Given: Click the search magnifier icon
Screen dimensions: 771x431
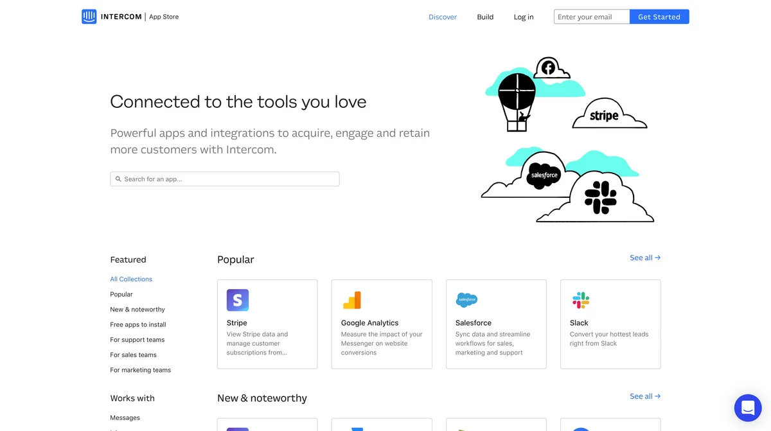Looking at the screenshot, I should (119, 179).
